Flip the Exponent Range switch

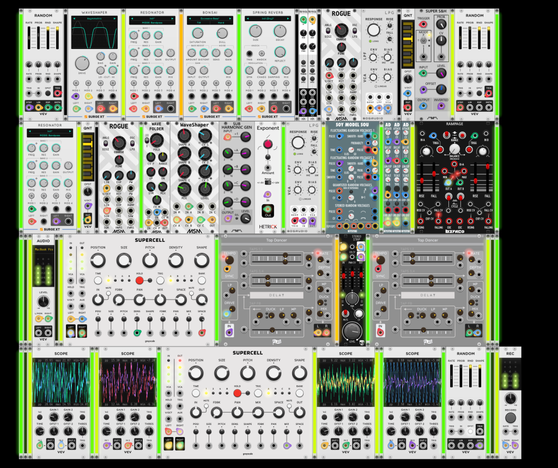coord(268,183)
